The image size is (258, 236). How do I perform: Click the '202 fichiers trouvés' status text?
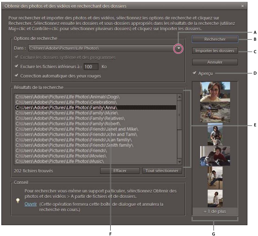point(33,171)
